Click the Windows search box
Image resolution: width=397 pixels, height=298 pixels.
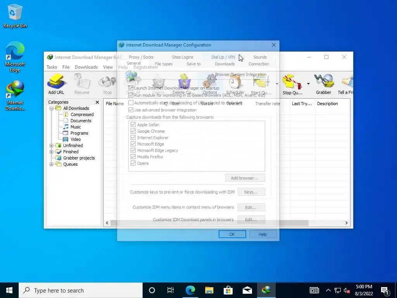coord(81,290)
